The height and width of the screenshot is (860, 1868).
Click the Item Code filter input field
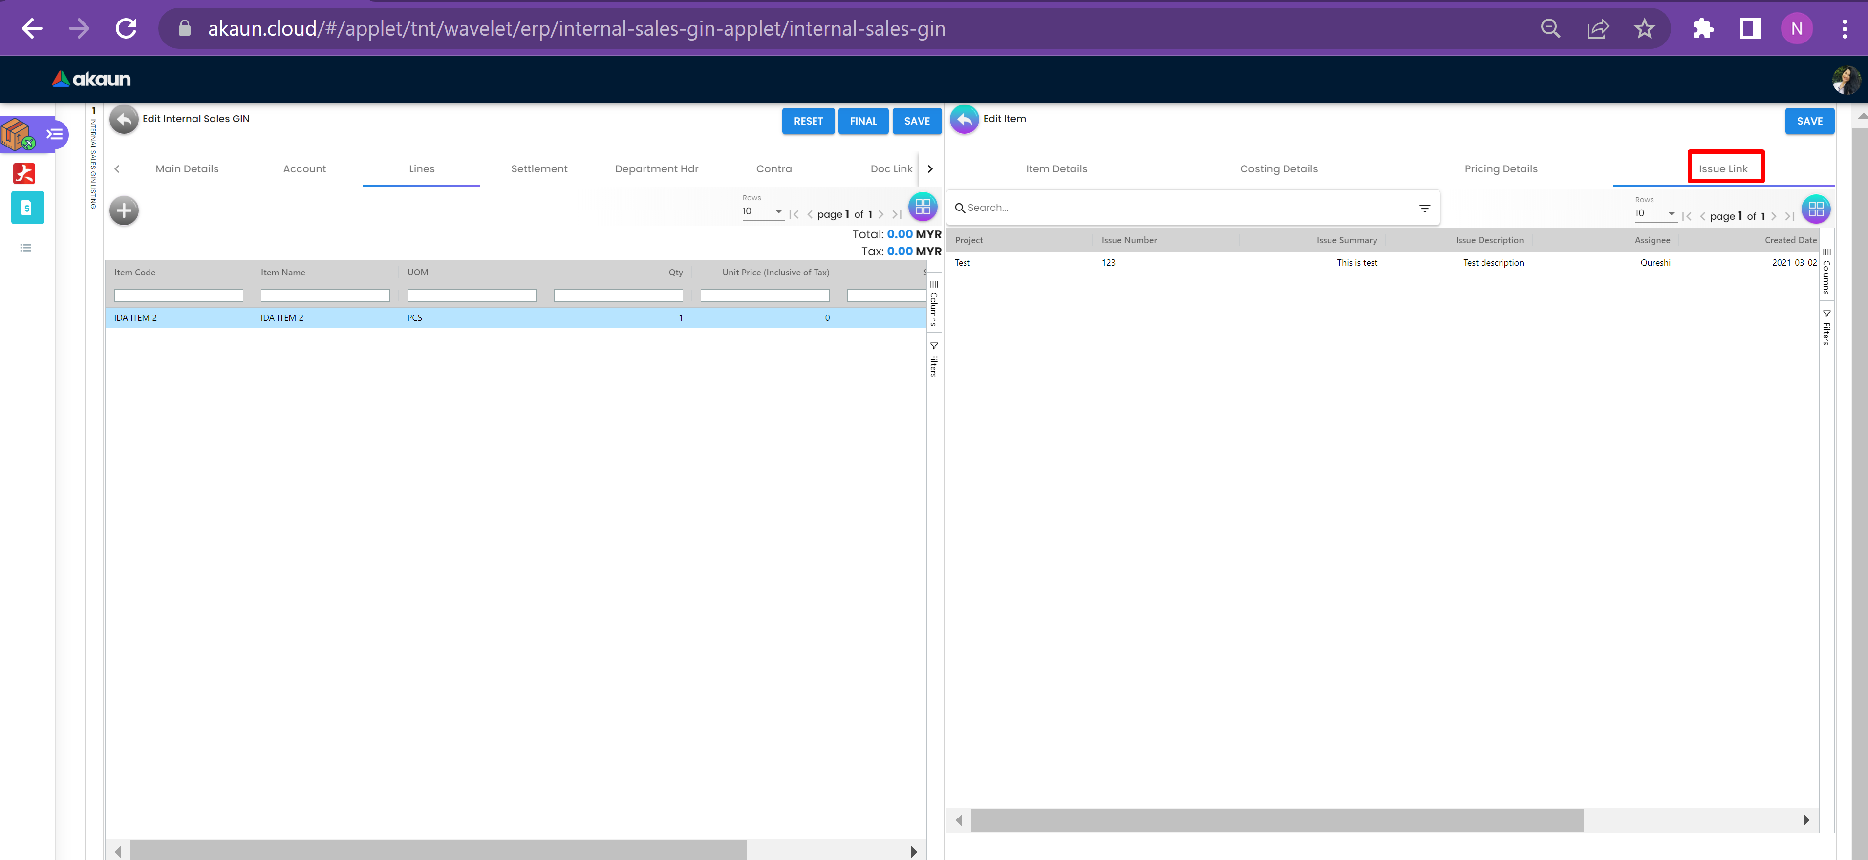tap(178, 295)
